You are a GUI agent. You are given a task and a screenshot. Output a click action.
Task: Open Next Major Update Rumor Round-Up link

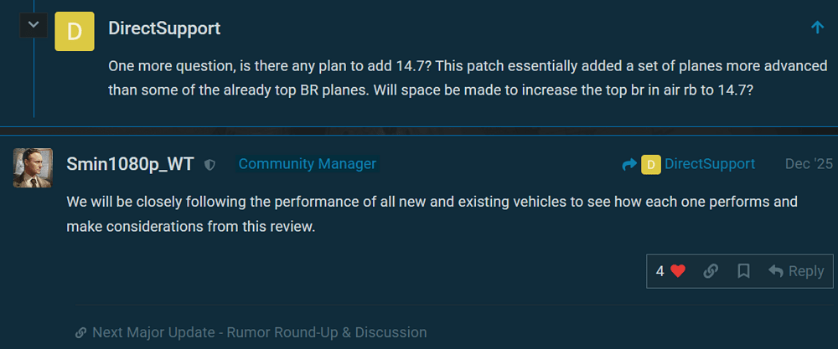259,332
